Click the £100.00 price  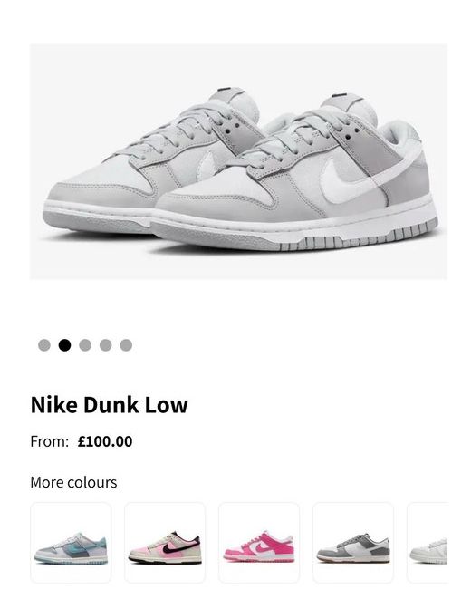pos(105,441)
